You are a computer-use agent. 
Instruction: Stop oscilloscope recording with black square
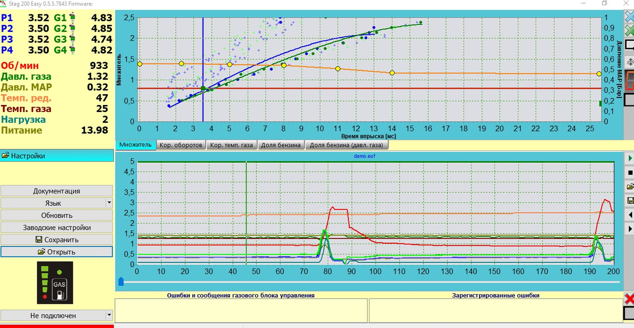[x=630, y=172]
